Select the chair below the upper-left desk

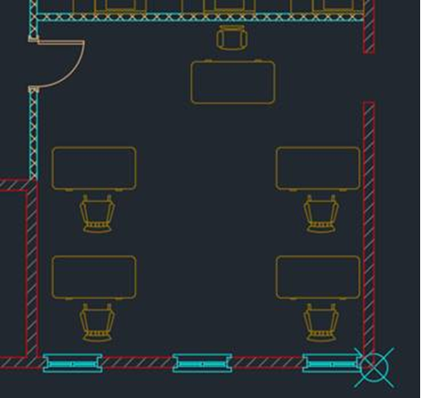click(97, 215)
